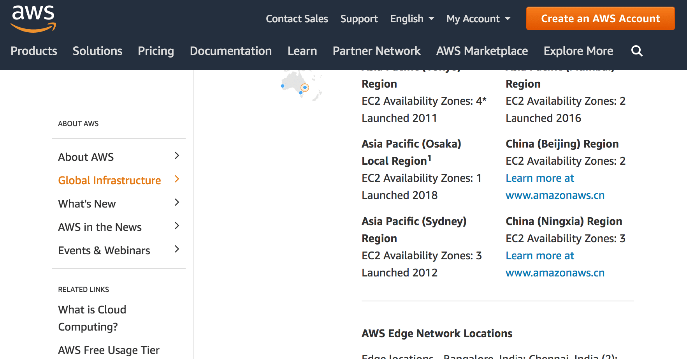Viewport: 687px width, 359px height.
Task: Select Global Infrastructure in sidebar
Action: pos(109,180)
